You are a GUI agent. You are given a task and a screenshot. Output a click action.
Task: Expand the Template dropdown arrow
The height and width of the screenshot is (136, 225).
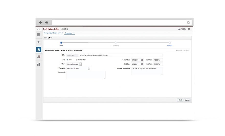89,68
